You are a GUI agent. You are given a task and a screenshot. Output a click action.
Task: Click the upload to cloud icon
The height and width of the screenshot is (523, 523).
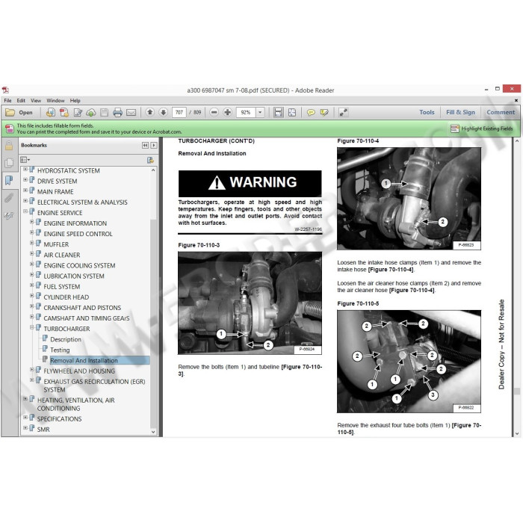point(90,112)
